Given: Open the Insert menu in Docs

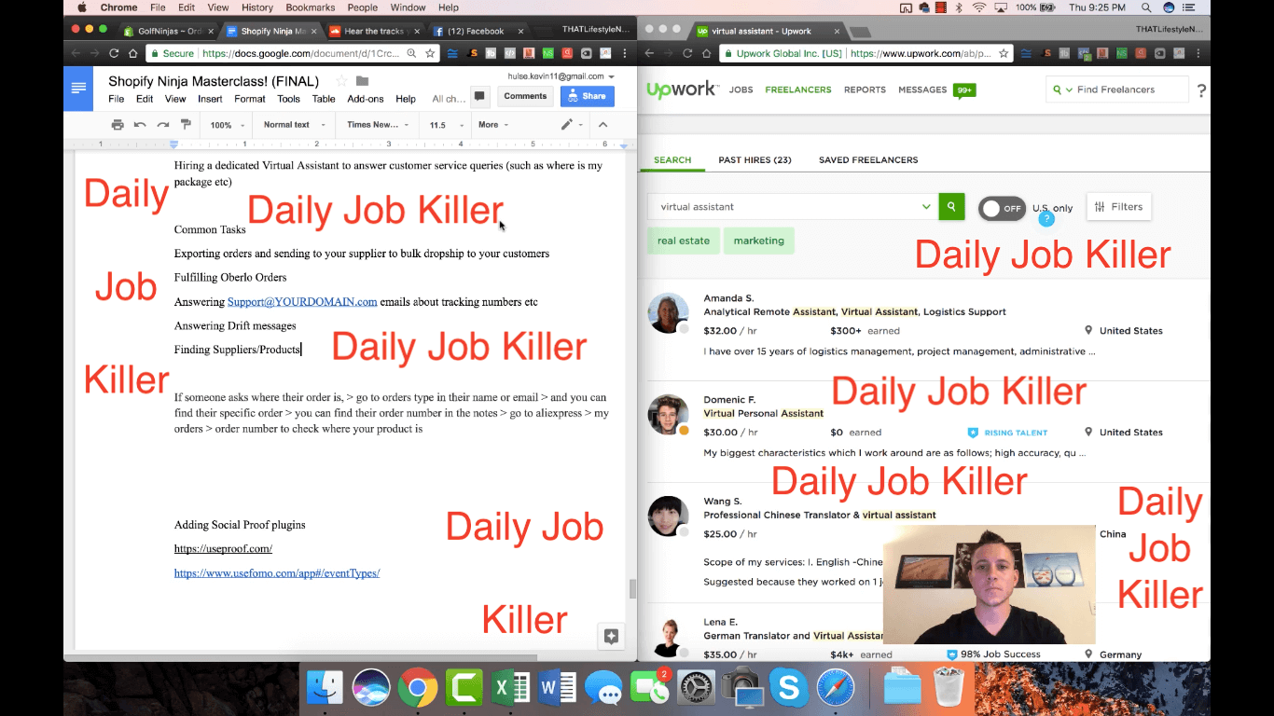Looking at the screenshot, I should (x=210, y=99).
